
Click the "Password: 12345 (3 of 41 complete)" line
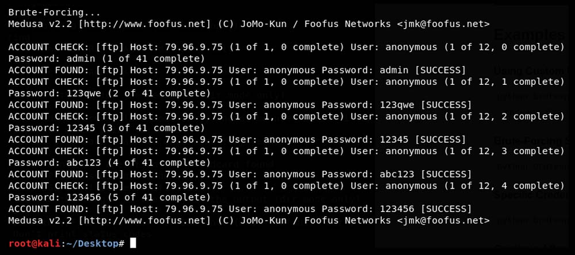(107, 128)
